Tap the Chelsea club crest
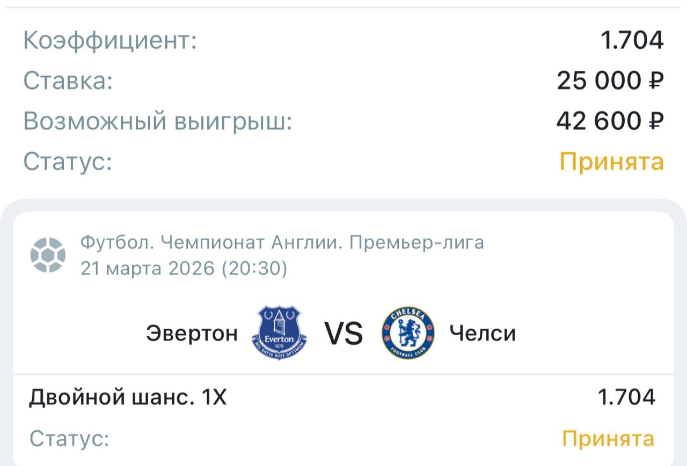Screen dimensions: 687x466 tap(407, 333)
